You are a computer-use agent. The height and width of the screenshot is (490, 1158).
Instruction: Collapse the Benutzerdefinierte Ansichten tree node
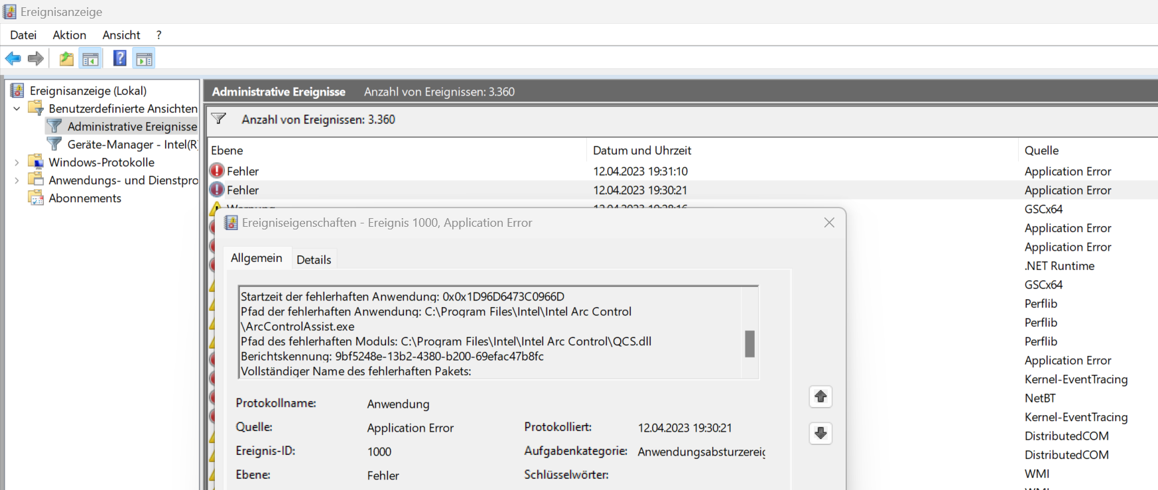17,109
